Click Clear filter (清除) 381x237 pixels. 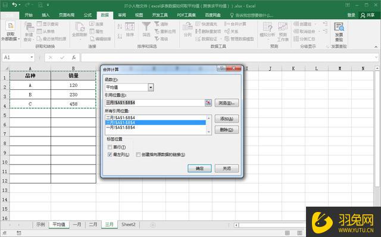161,24
